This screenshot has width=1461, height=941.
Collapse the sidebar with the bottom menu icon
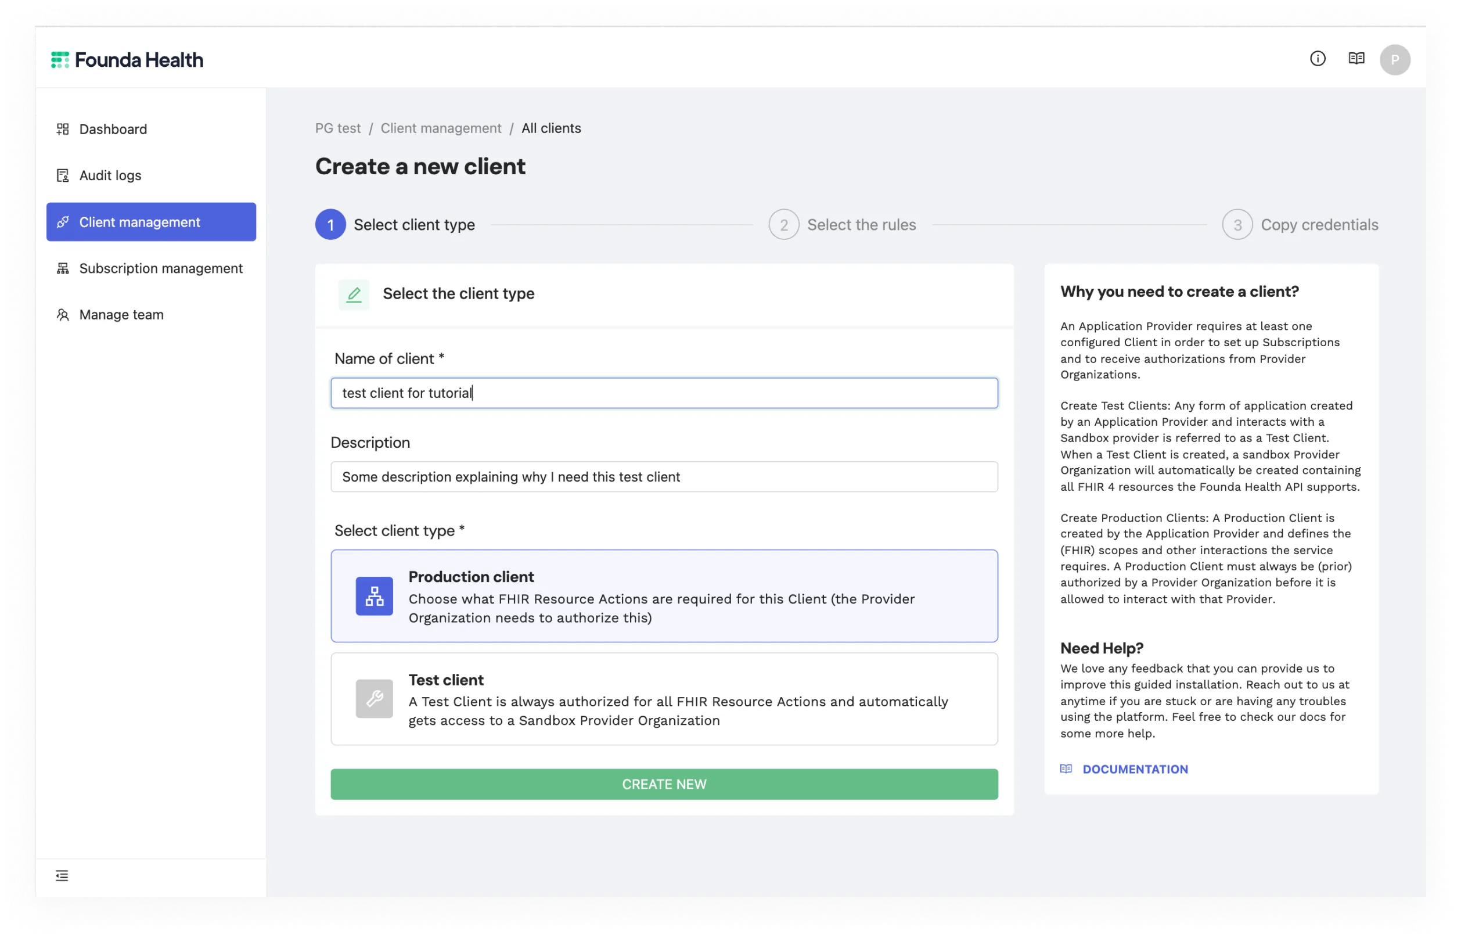coord(62,875)
